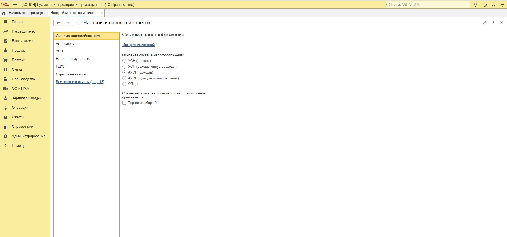Click the home icon of Начальная страница

(x=4, y=13)
